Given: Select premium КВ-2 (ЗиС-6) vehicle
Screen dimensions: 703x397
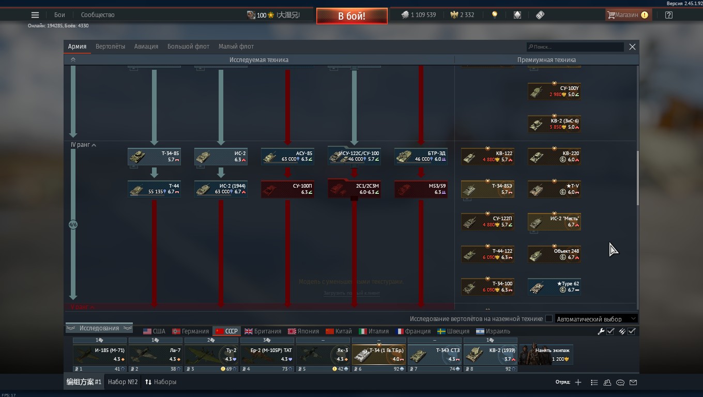Looking at the screenshot, I should tap(554, 124).
